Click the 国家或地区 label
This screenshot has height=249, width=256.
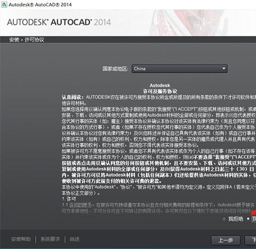(x=115, y=69)
